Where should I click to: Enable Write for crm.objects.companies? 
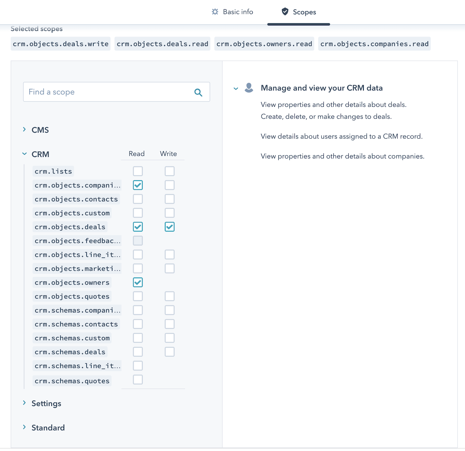coord(170,185)
